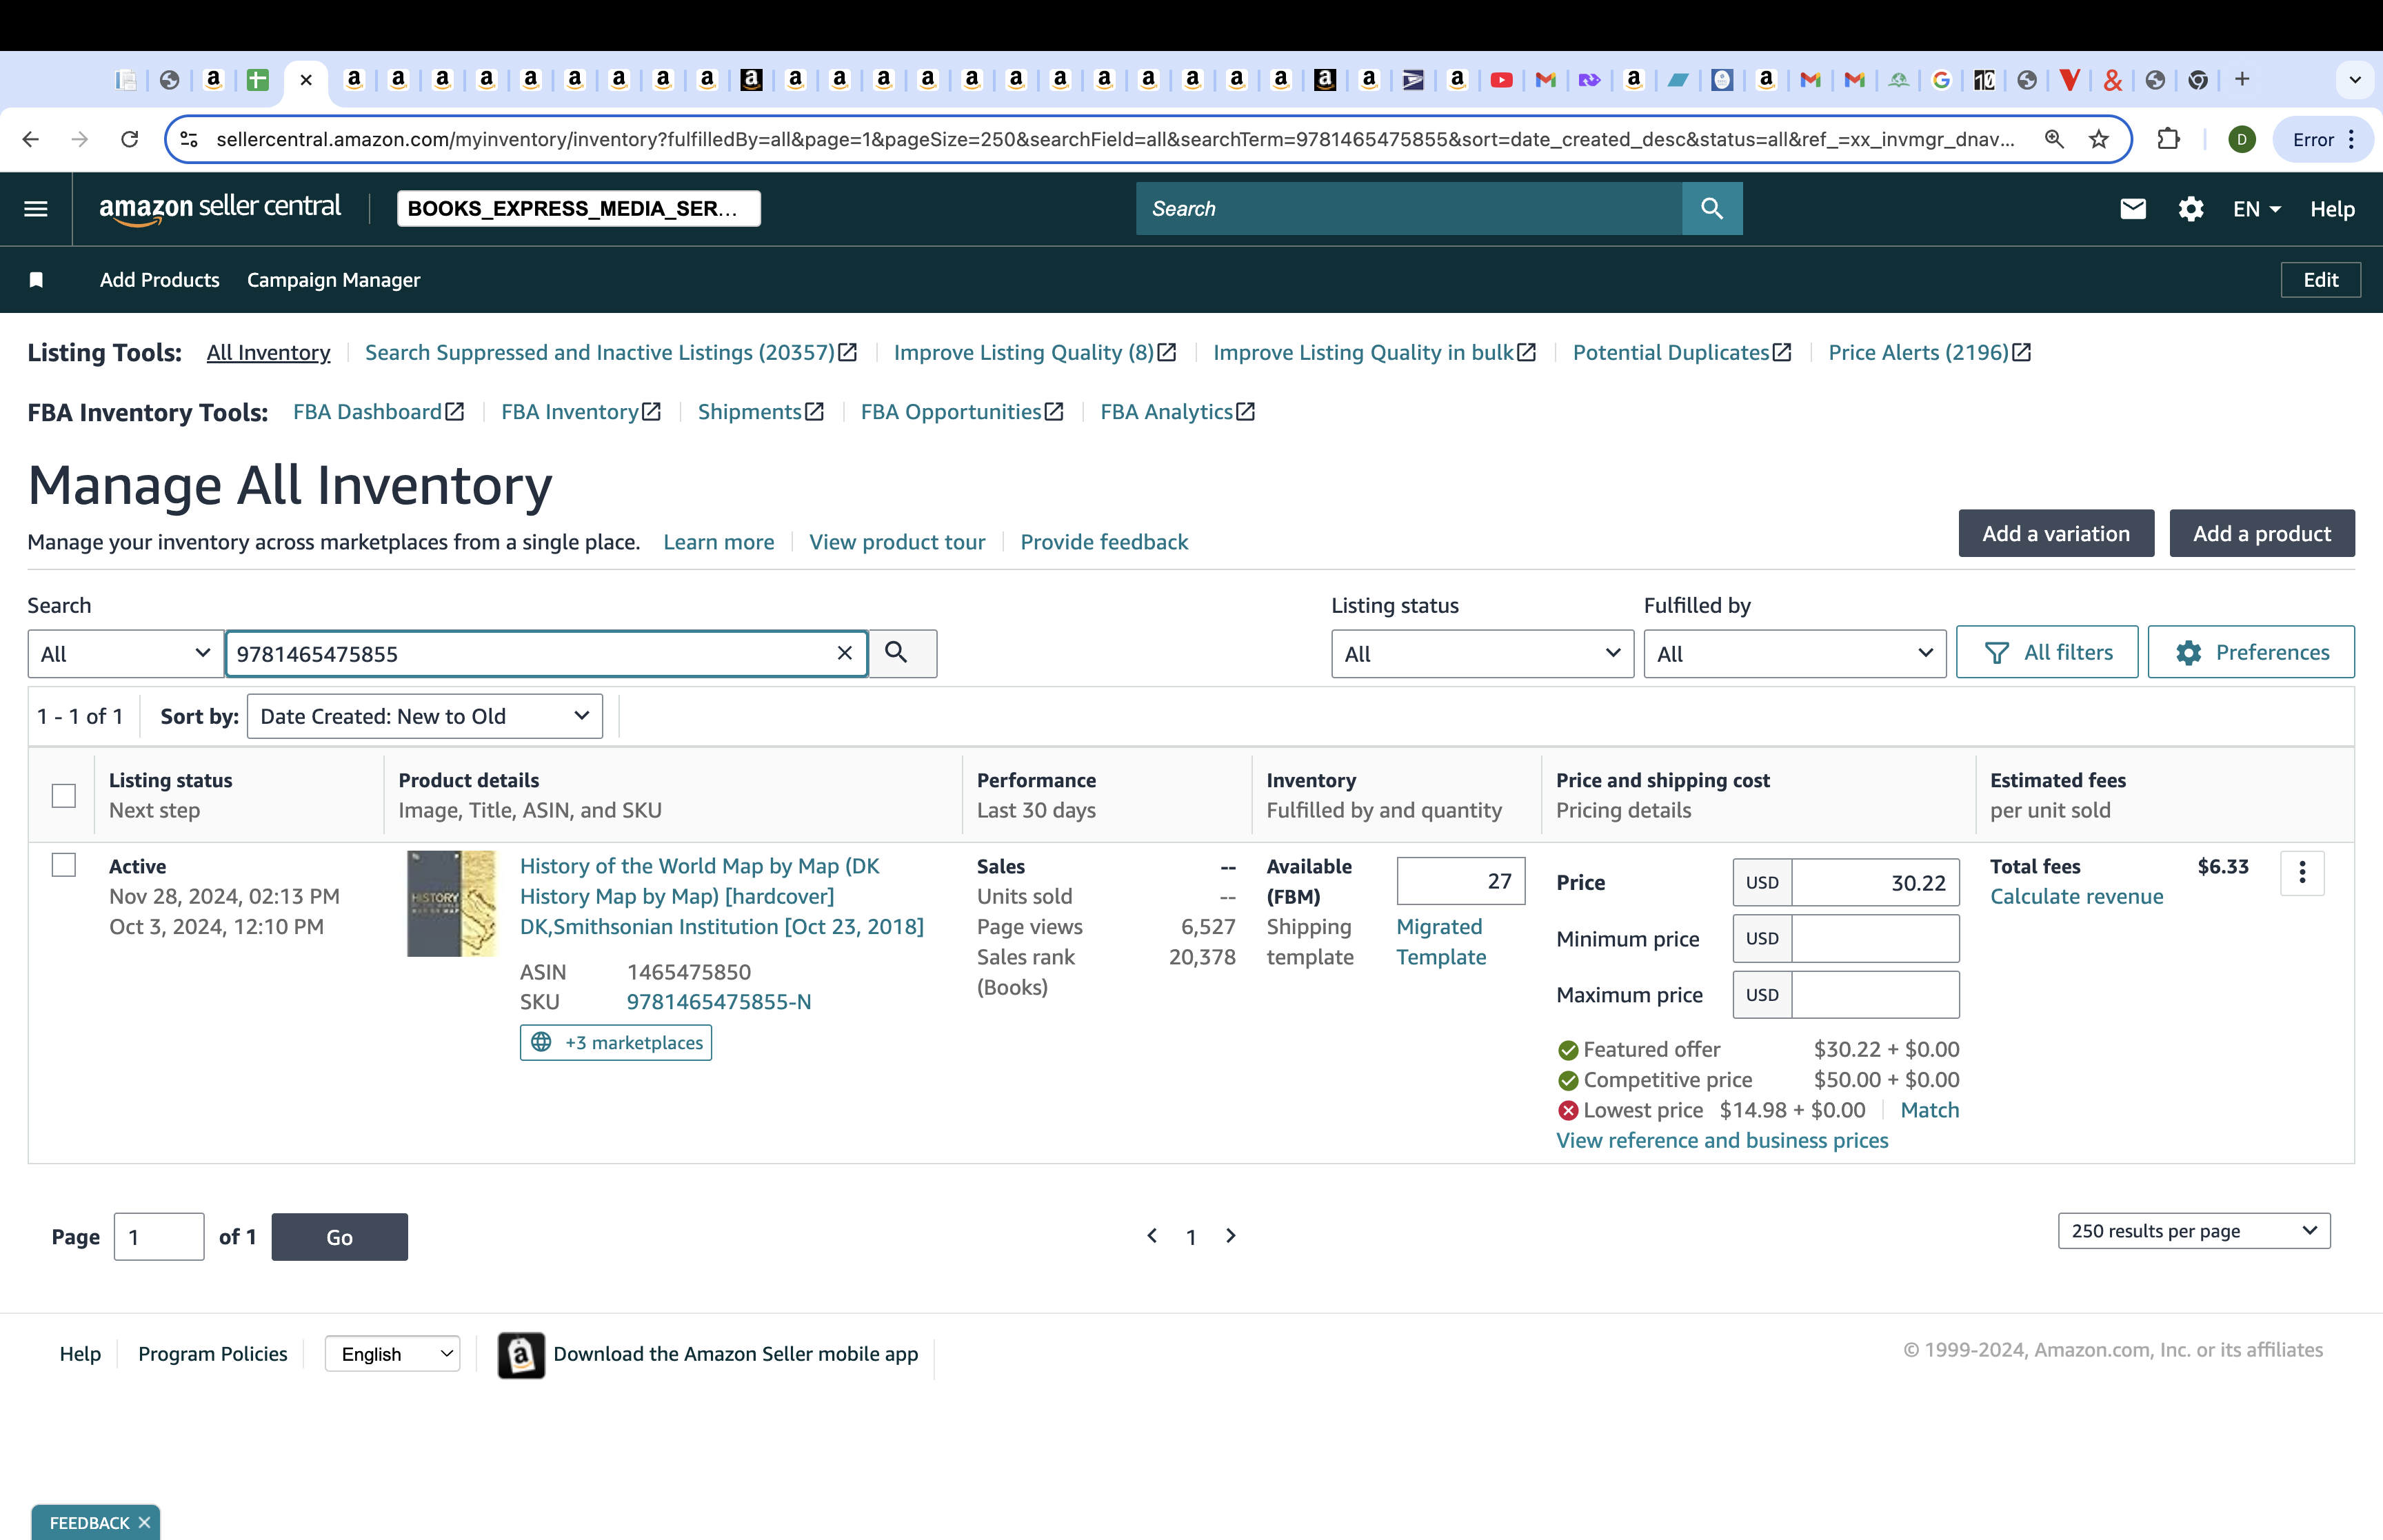
Task: Click the Edit favorites bar button
Action: (2320, 280)
